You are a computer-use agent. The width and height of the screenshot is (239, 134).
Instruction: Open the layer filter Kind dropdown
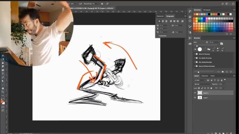(x=200, y=80)
